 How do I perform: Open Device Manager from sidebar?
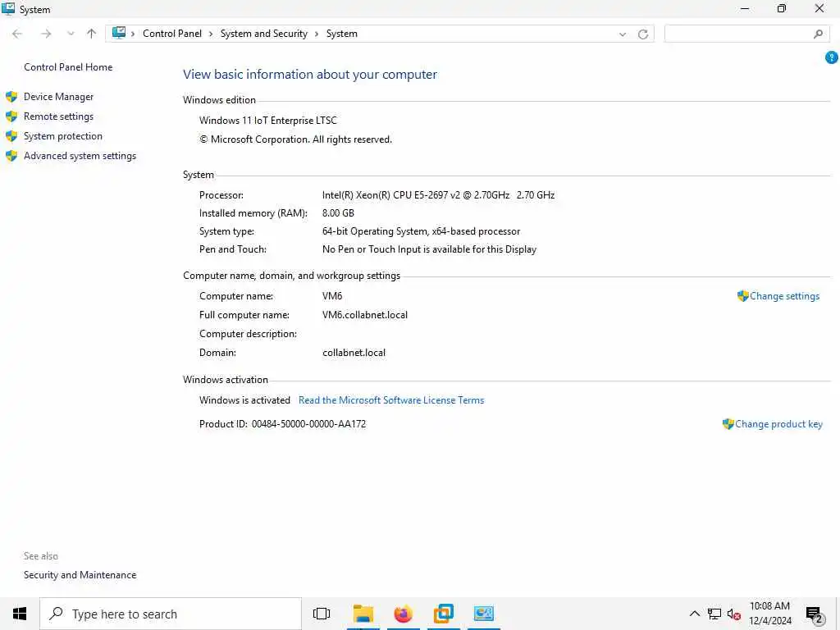(x=58, y=97)
